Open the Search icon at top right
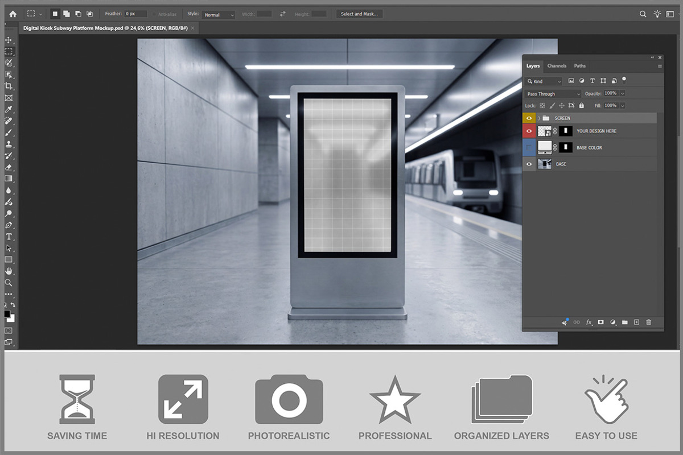 click(x=643, y=14)
